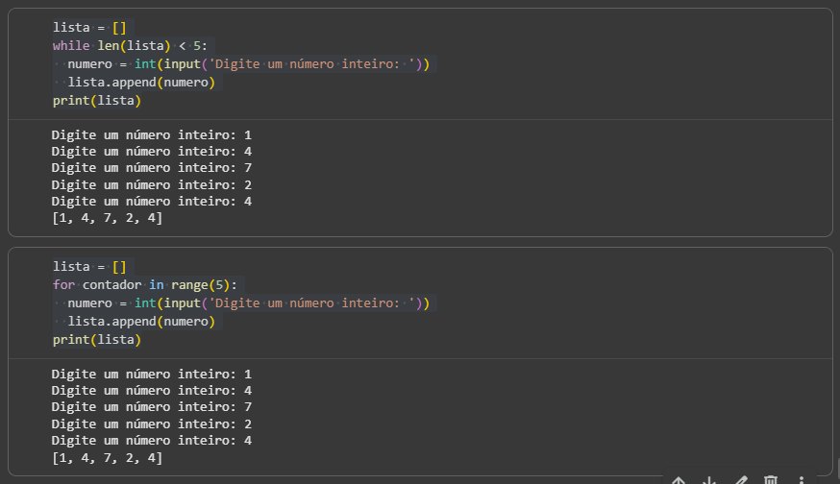Click 'Digite um número inteiro: 7' in first output
The image size is (840, 484).
coord(151,168)
